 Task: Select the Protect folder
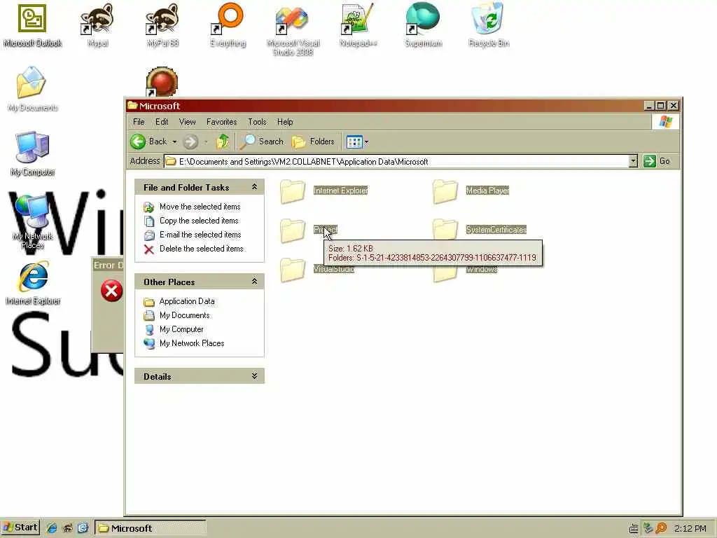(x=309, y=230)
